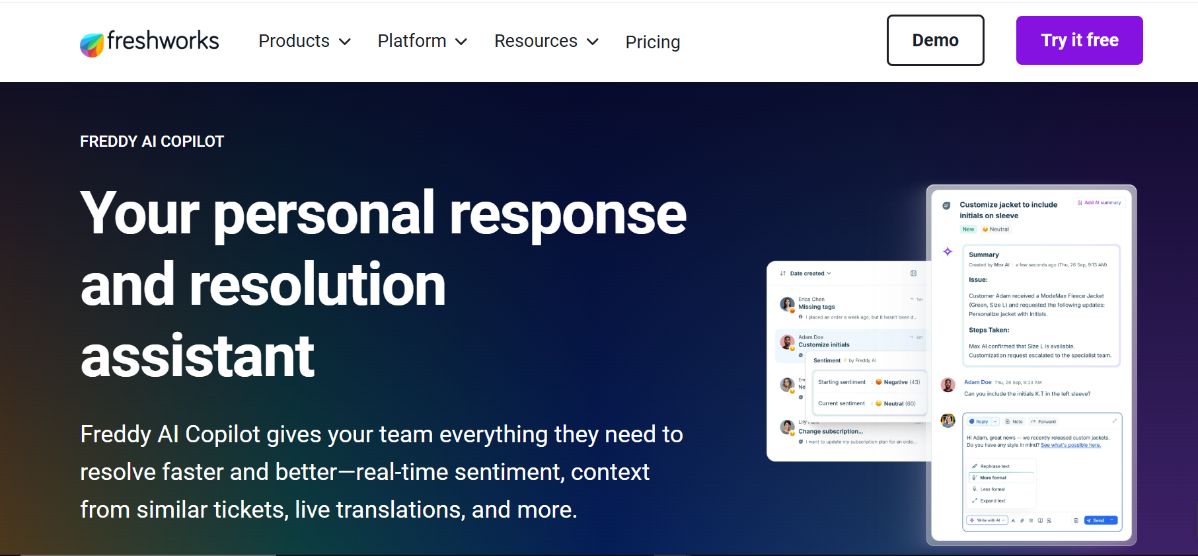Select the Customize initials ticket
The height and width of the screenshot is (556, 1198).
tap(824, 345)
